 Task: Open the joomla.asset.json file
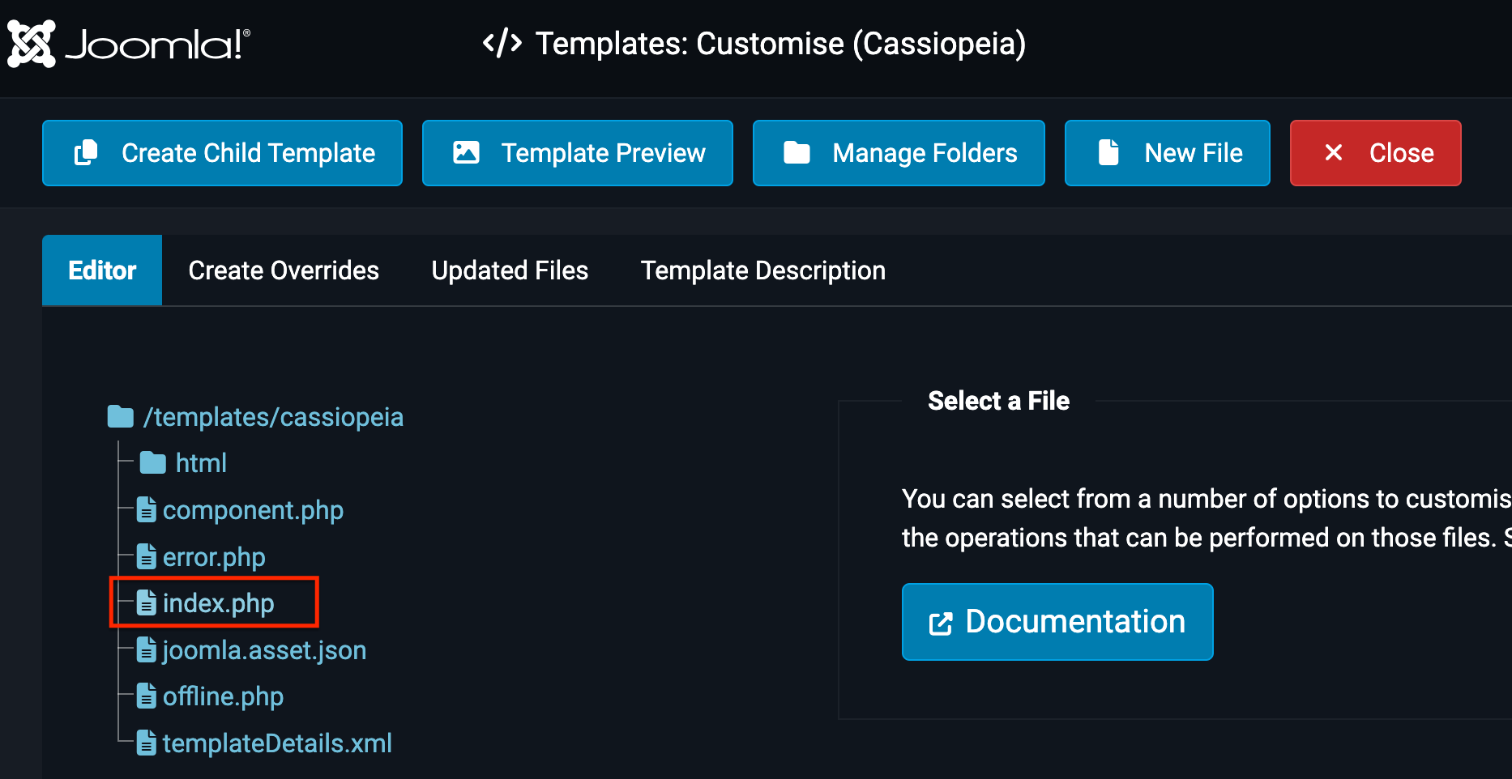[264, 650]
